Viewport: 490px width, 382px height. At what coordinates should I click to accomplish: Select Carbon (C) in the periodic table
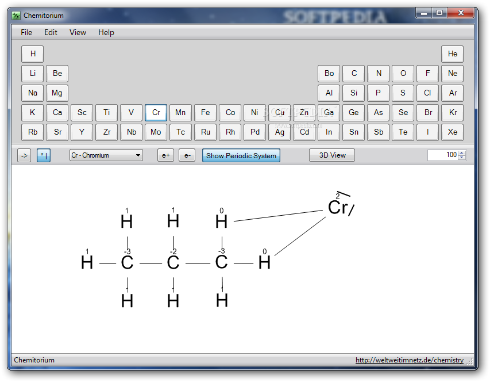click(x=353, y=74)
